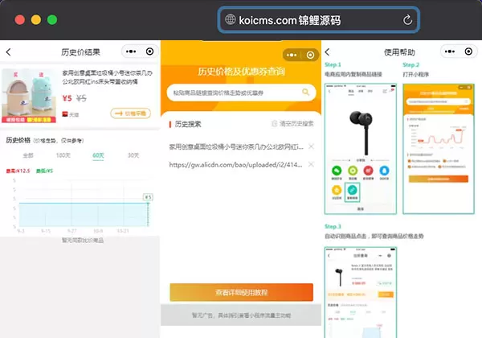Click green WeChat share icon in Step 1

(x=337, y=171)
